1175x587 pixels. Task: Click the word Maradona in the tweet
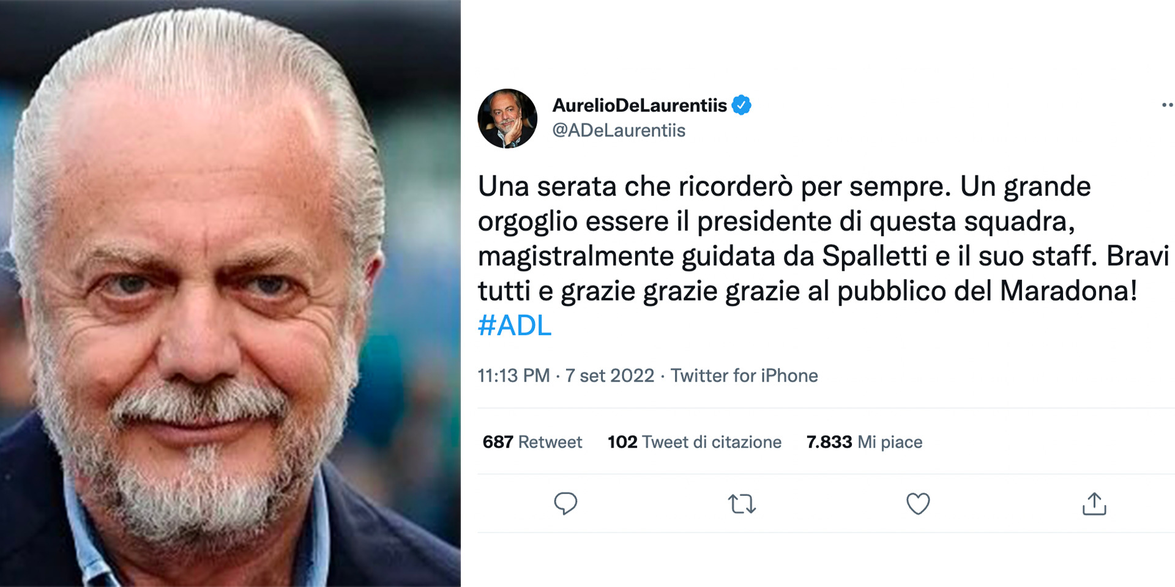(1068, 291)
